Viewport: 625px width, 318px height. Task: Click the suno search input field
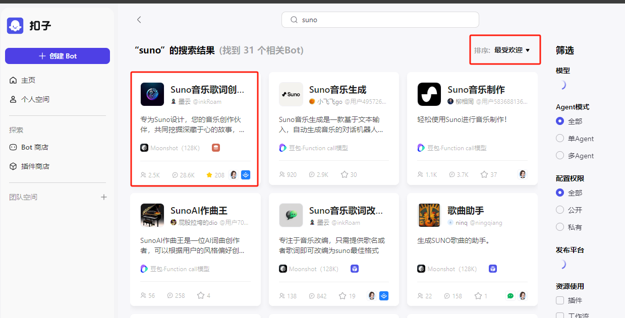coord(380,20)
